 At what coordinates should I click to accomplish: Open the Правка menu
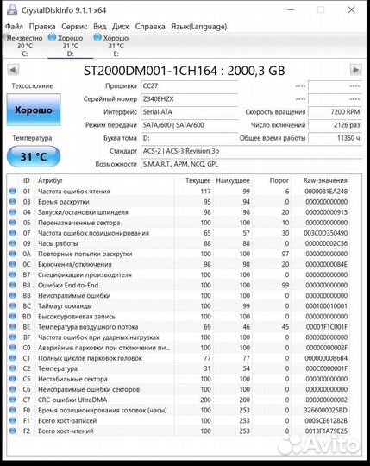pyautogui.click(x=42, y=27)
